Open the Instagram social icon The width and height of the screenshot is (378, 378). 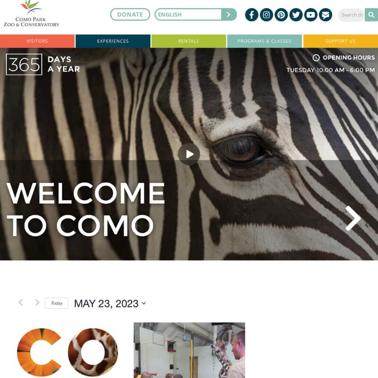pyautogui.click(x=266, y=15)
